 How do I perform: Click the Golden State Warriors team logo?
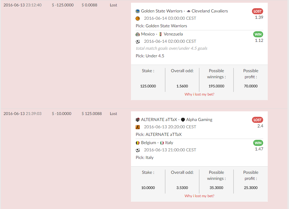click(137, 11)
